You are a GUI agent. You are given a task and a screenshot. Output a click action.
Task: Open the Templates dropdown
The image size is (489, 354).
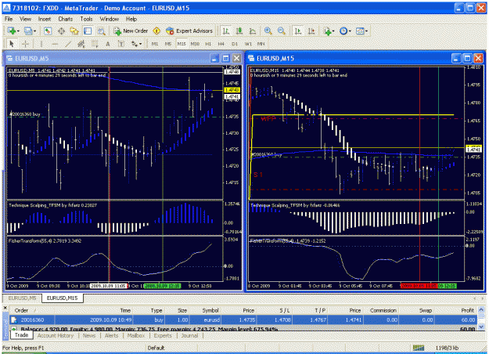(361, 31)
